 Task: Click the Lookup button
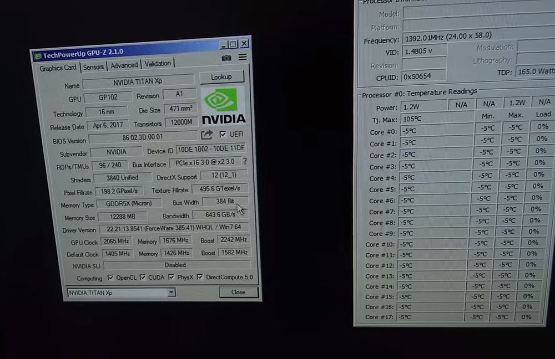pos(221,77)
